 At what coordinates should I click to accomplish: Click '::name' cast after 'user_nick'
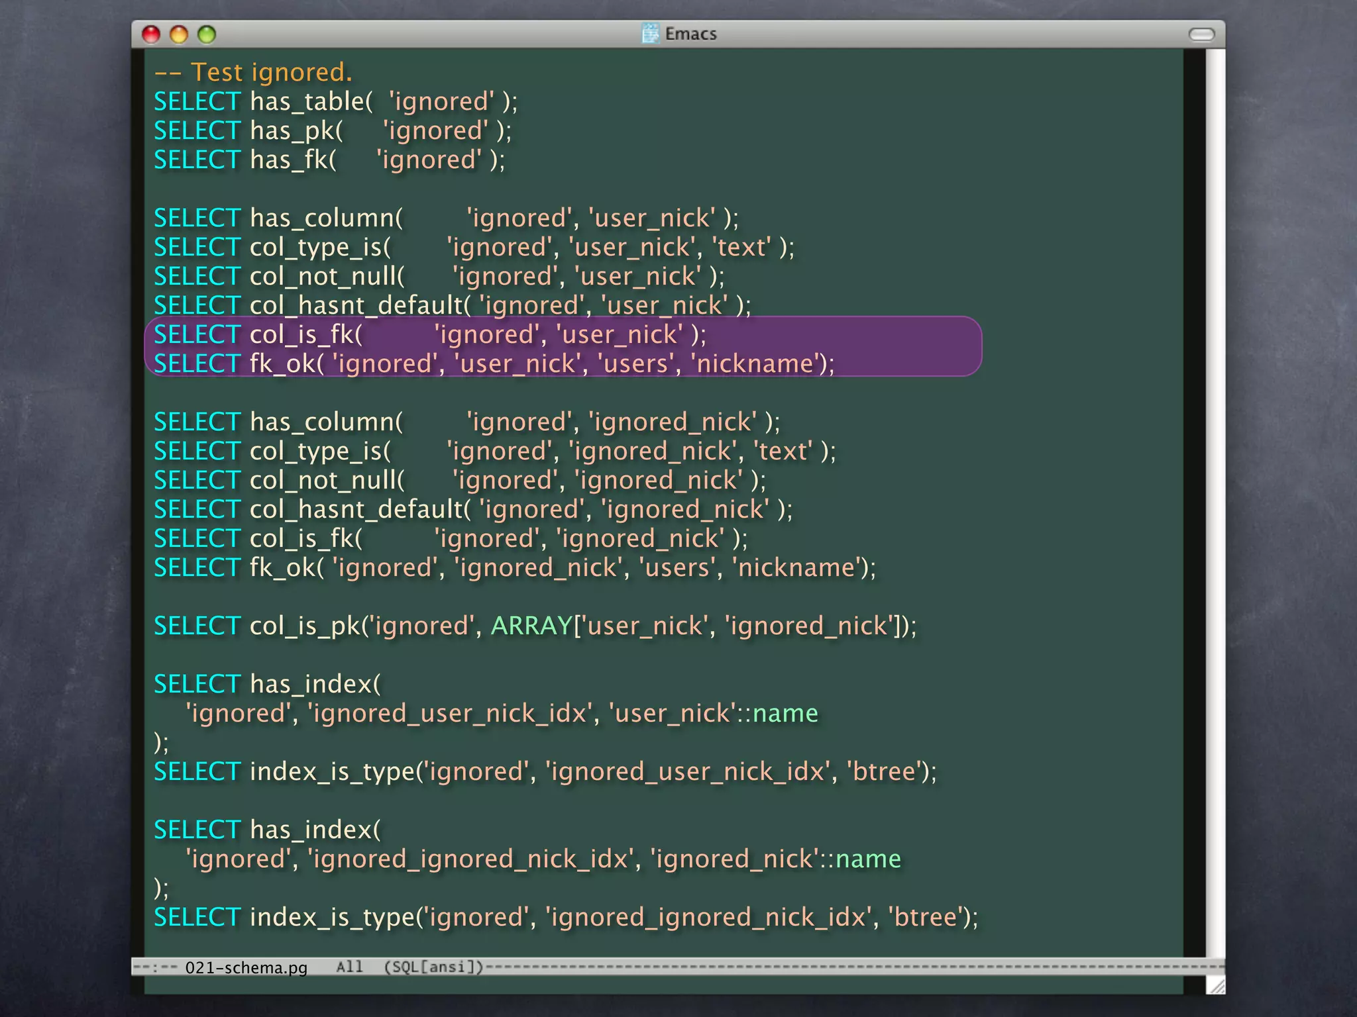click(778, 713)
